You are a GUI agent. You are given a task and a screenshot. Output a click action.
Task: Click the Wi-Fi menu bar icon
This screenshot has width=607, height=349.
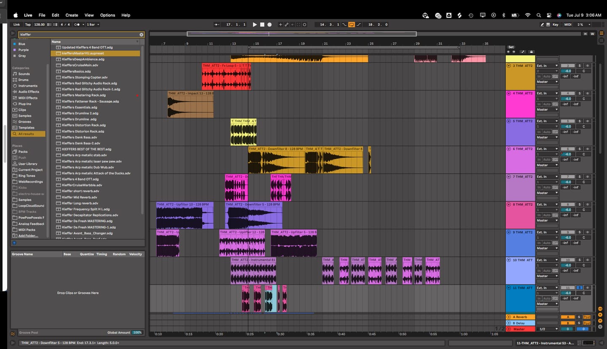coord(528,15)
